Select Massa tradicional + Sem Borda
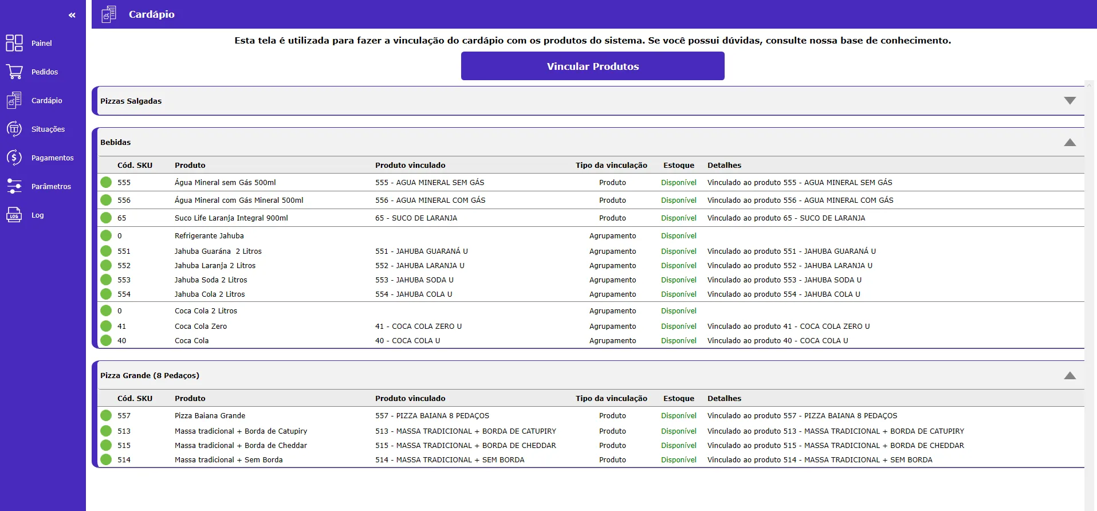The image size is (1097, 511). pyautogui.click(x=229, y=459)
